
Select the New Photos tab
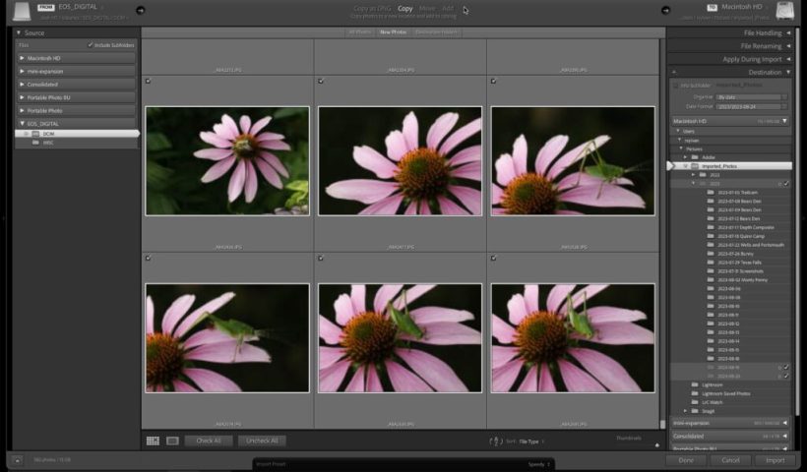click(x=392, y=32)
